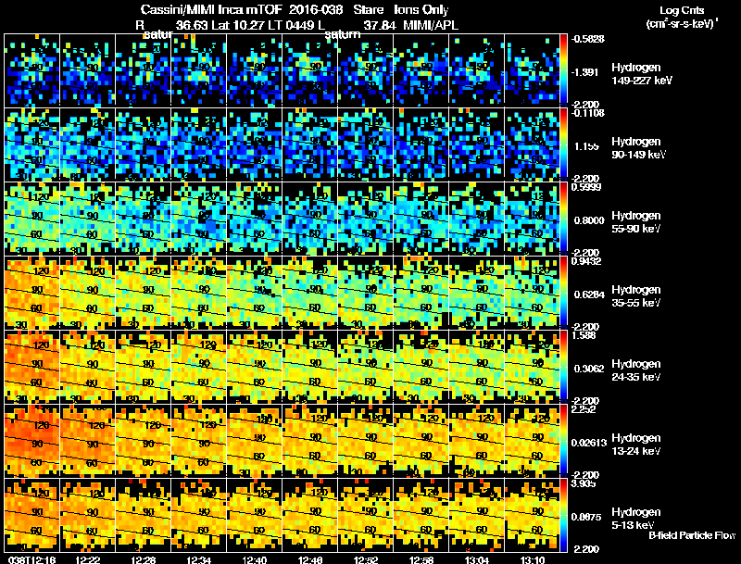This screenshot has width=741, height=564.
Task: Click the 'MIMI/APL' label in header
Action: coord(431,25)
